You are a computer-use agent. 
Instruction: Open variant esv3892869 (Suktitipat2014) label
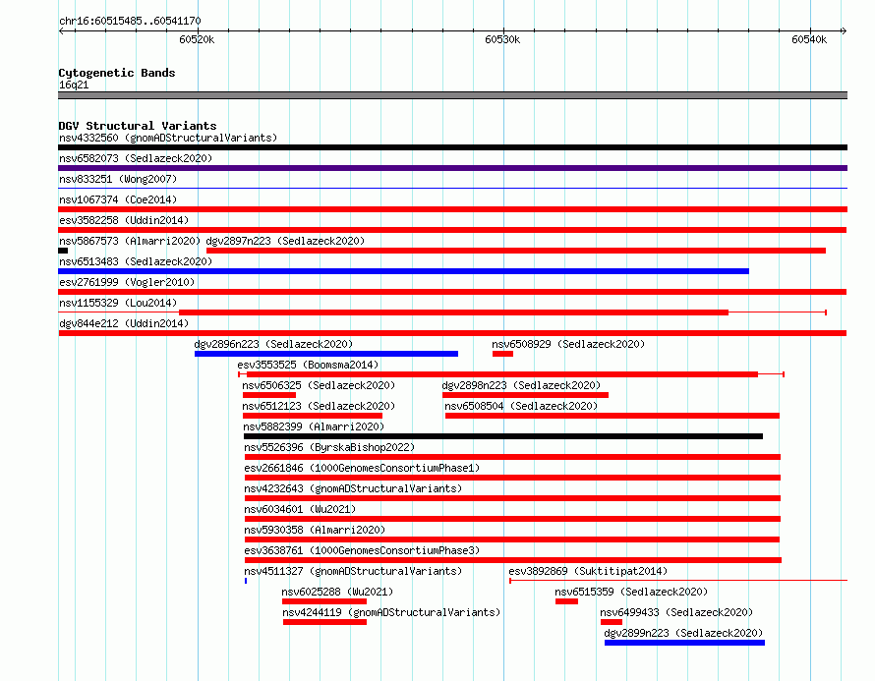(x=588, y=571)
